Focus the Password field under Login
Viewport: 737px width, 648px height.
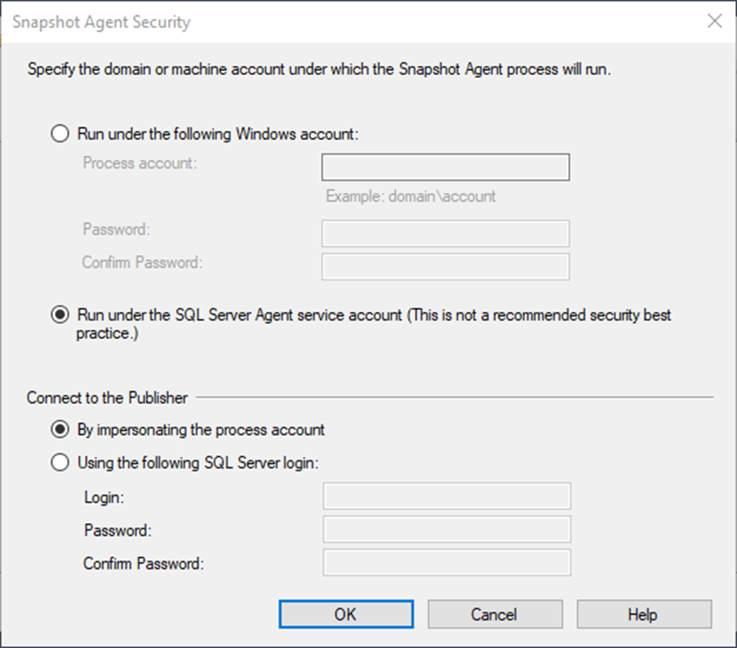click(447, 529)
